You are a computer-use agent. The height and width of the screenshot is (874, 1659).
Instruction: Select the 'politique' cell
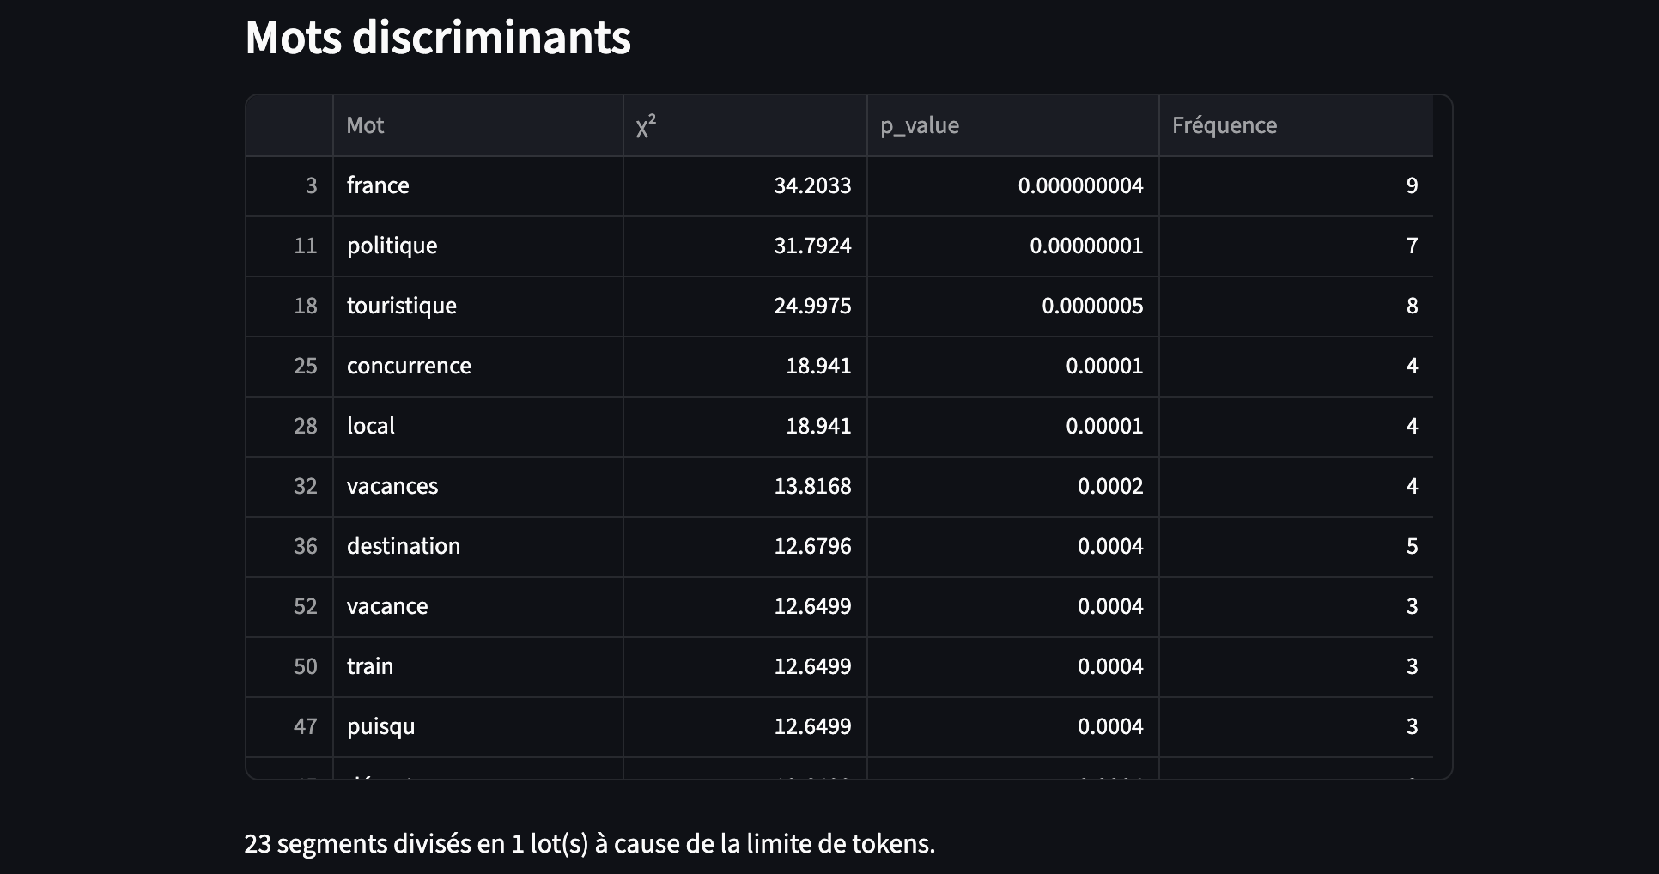click(477, 246)
